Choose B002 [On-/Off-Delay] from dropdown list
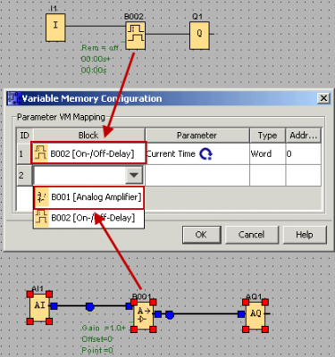Image resolution: width=335 pixels, height=357 pixels. [x=89, y=218]
